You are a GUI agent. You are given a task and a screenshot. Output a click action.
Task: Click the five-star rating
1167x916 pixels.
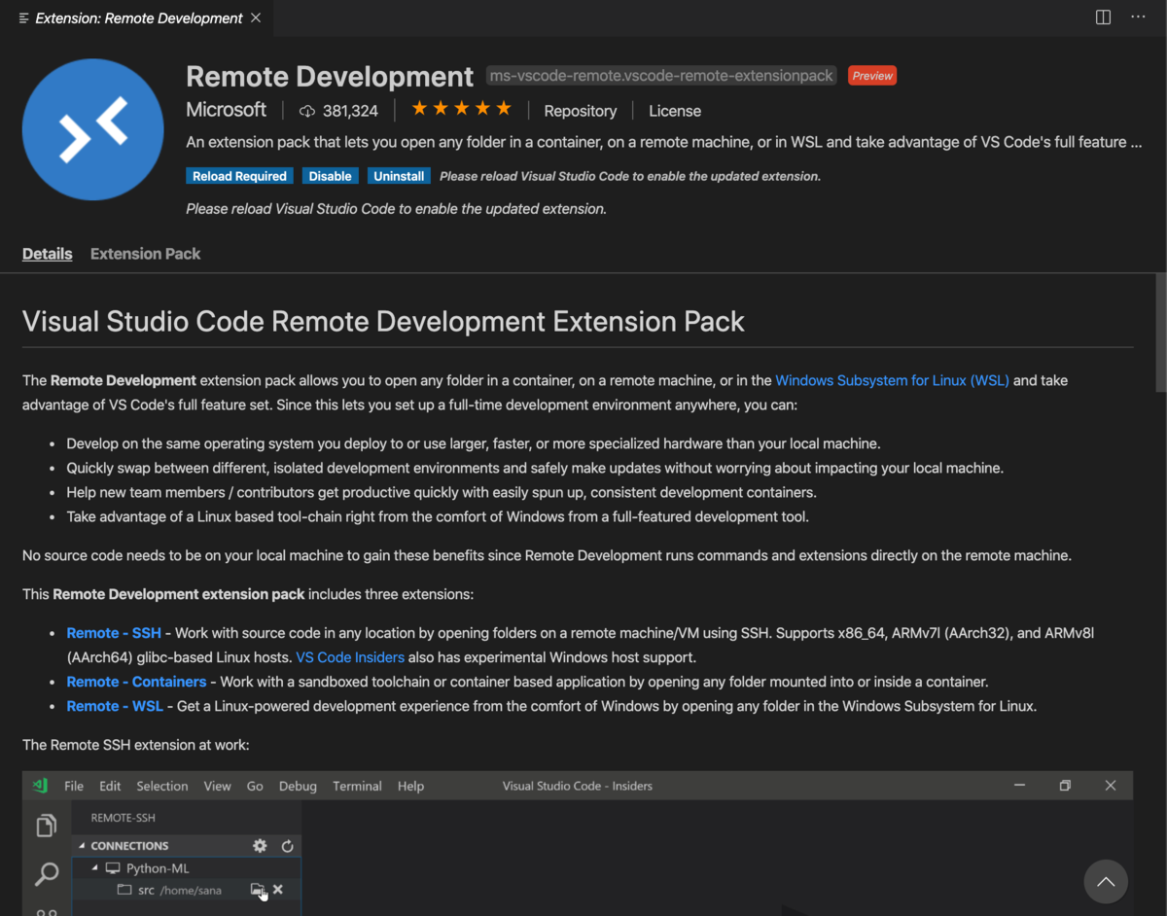(461, 109)
